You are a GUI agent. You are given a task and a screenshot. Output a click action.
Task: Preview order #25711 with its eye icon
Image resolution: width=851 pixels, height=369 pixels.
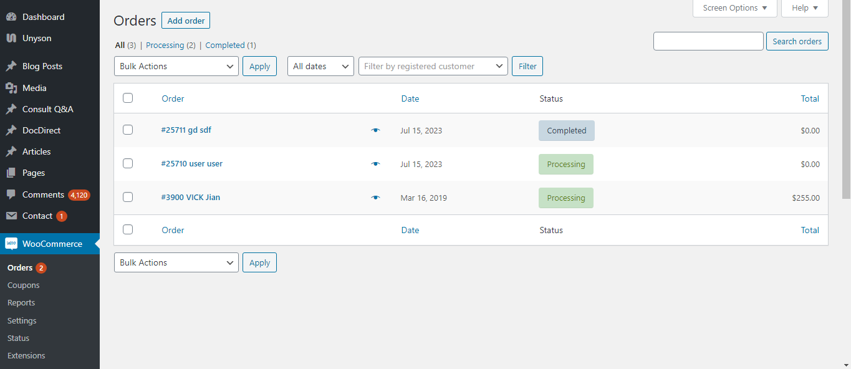coord(375,130)
